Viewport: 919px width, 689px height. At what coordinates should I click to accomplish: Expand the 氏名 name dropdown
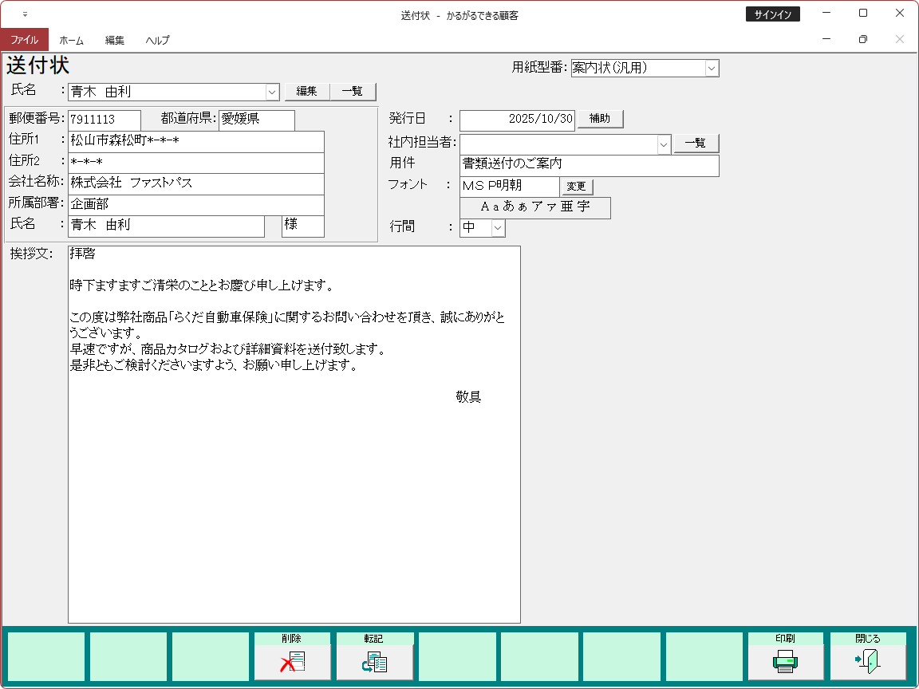272,92
